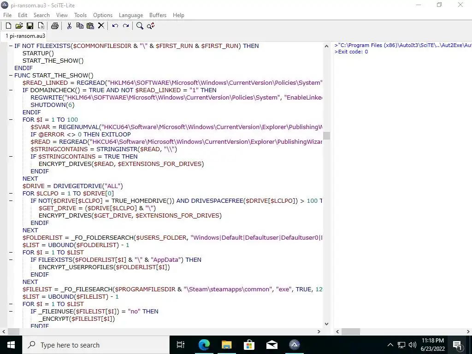The height and width of the screenshot is (354, 472).
Task: Click the ENCRYPT_USERPROFILES($FOLDERLIST[$I]) line
Action: (104, 267)
